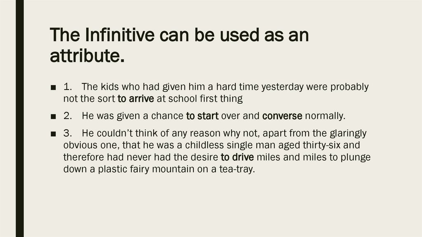Click the list number '1.'
422x237 pixels.
pos(68,88)
